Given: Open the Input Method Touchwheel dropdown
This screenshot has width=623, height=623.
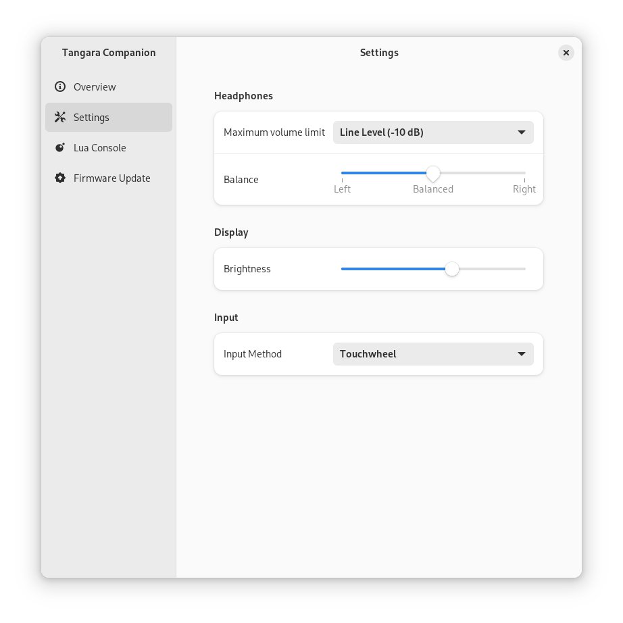Looking at the screenshot, I should pyautogui.click(x=433, y=354).
